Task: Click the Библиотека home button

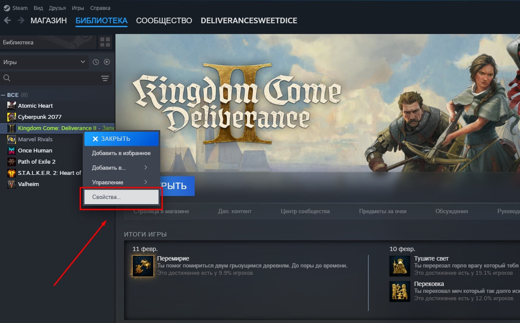Action: click(48, 42)
